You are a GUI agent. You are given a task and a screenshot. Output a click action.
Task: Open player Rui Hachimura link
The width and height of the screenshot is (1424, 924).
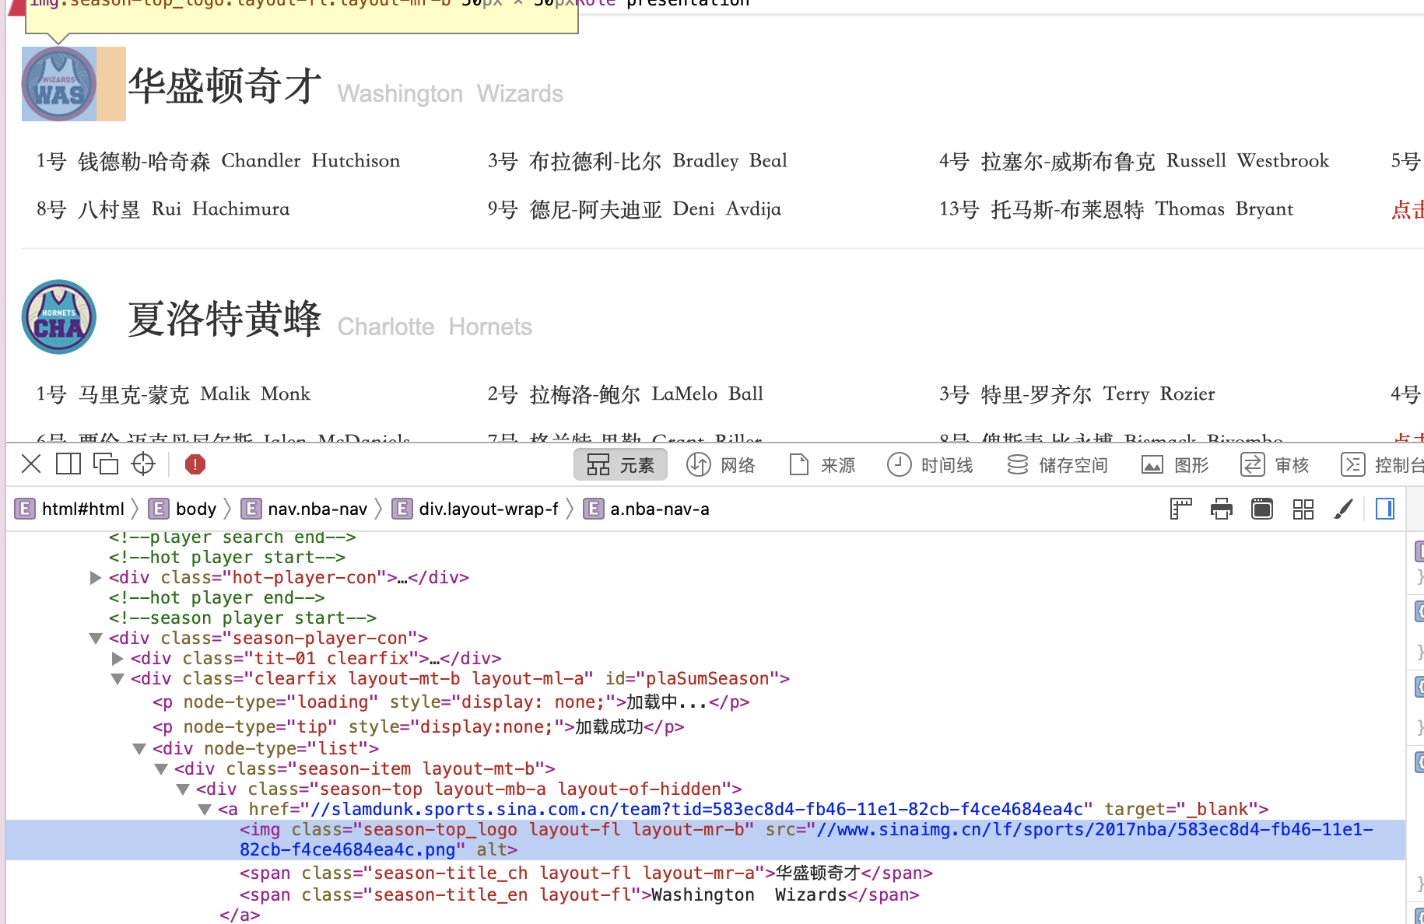163,209
